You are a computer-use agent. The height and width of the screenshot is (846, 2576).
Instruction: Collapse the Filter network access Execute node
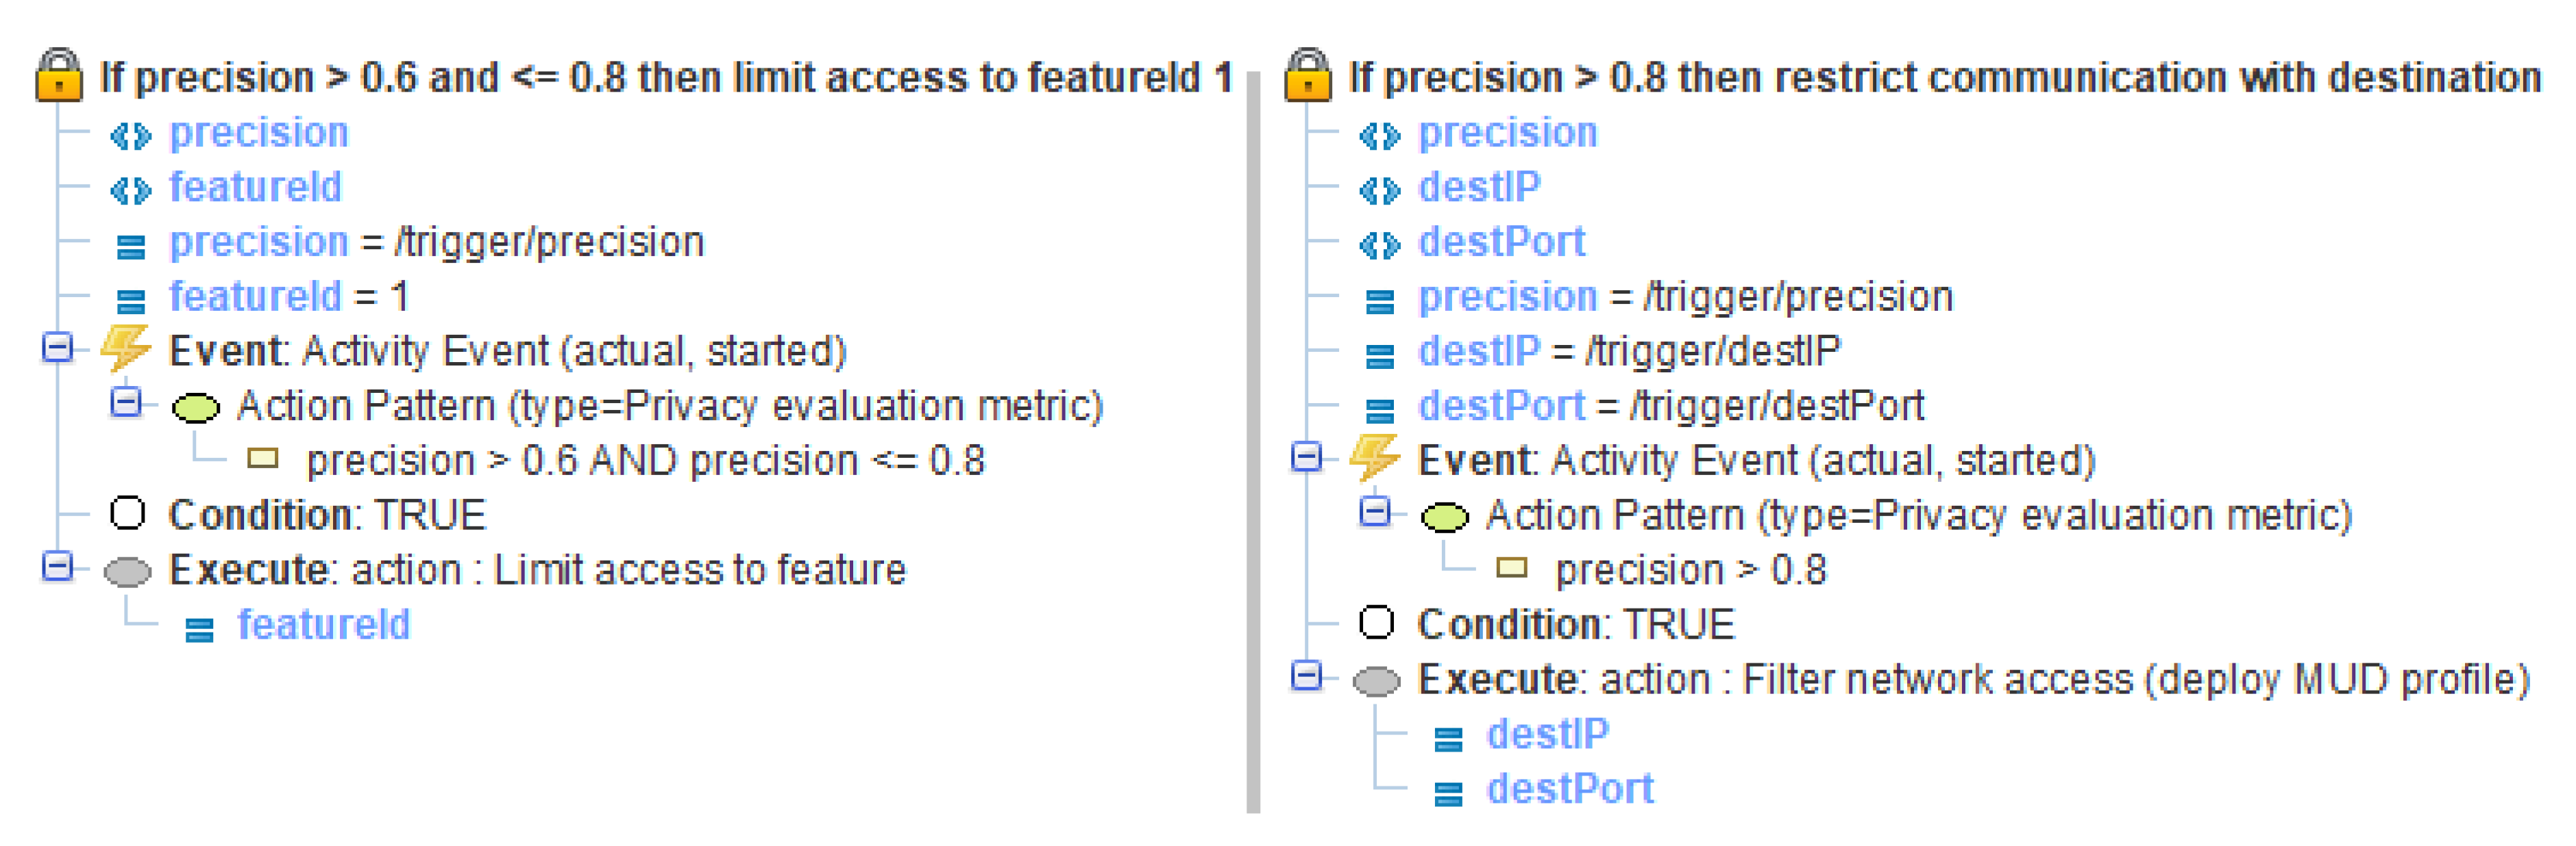pos(1306,676)
